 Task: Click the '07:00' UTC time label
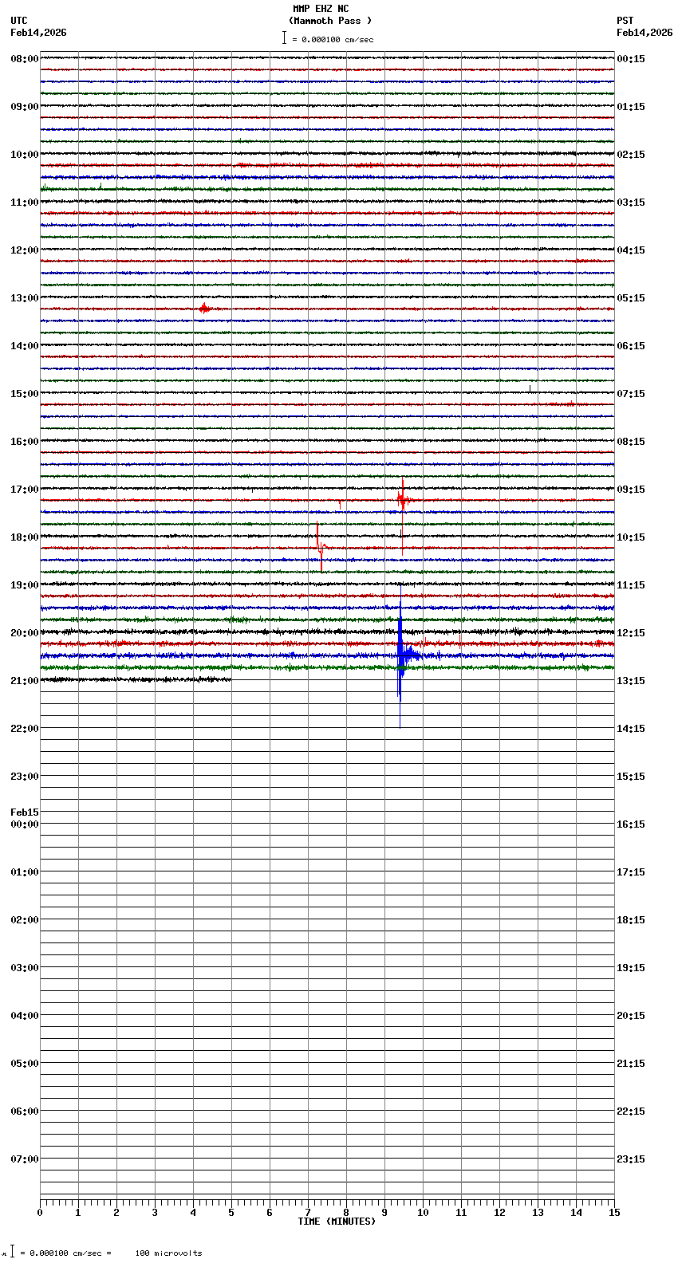pos(25,1159)
